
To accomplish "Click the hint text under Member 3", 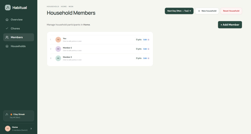I will click(x=72, y=60).
